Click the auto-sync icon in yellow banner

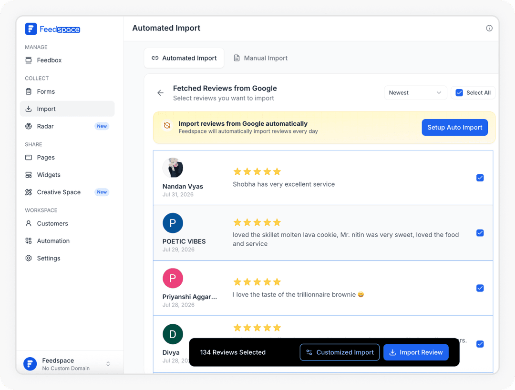167,126
